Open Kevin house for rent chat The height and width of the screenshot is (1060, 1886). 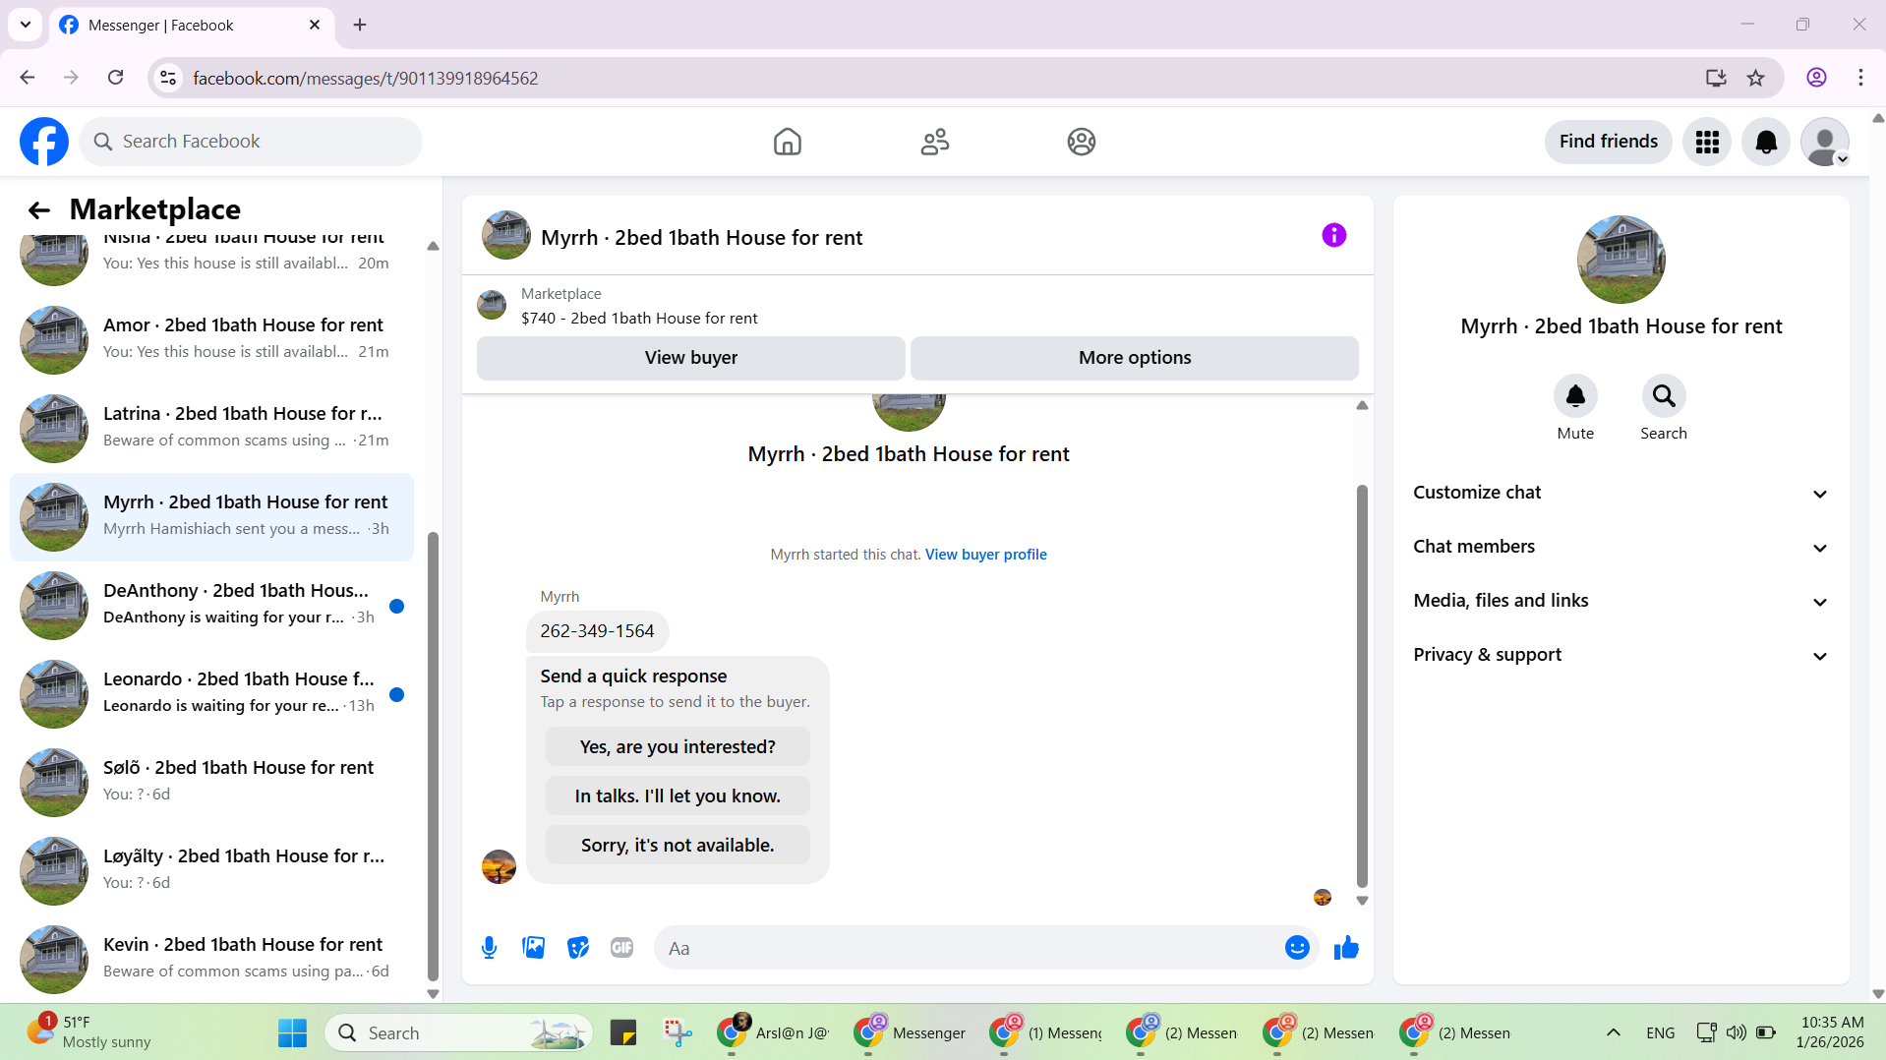click(x=211, y=959)
